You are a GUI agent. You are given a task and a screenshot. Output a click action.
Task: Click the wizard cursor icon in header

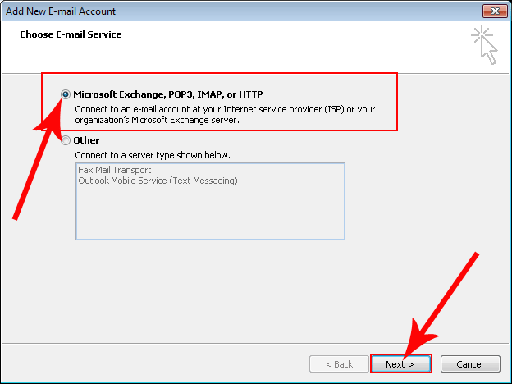coord(484,45)
